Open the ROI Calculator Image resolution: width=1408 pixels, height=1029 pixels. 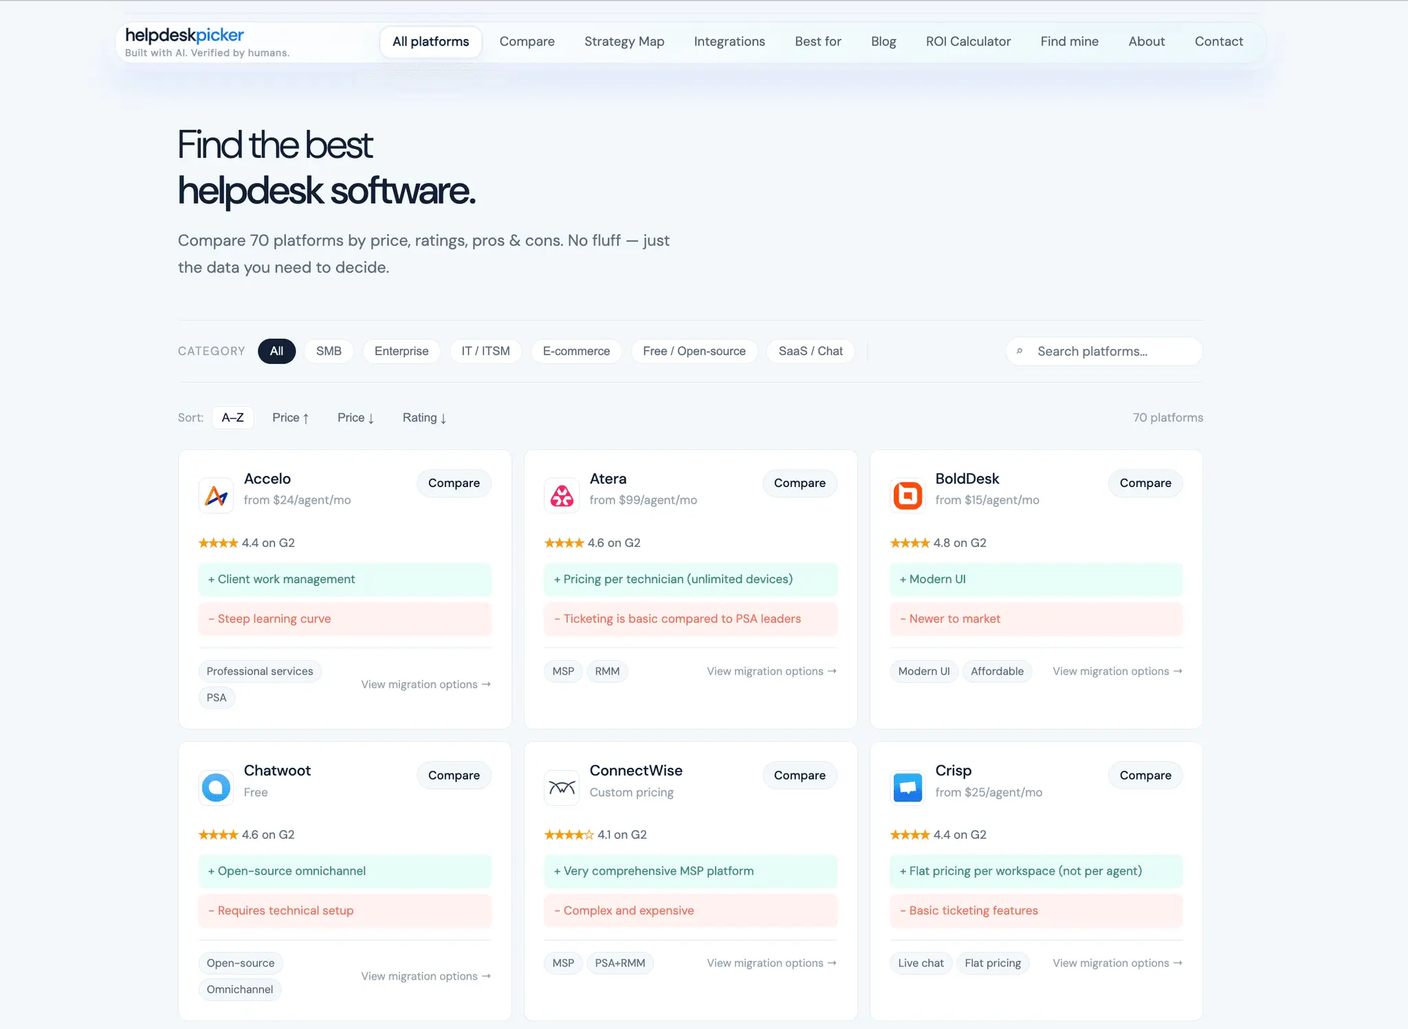(968, 41)
